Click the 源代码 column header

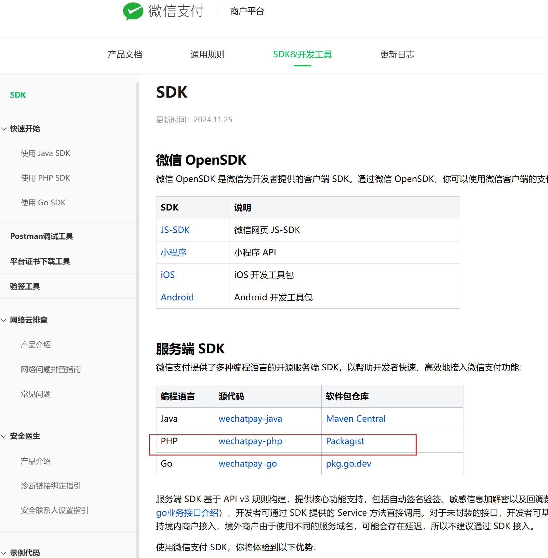click(x=268, y=396)
